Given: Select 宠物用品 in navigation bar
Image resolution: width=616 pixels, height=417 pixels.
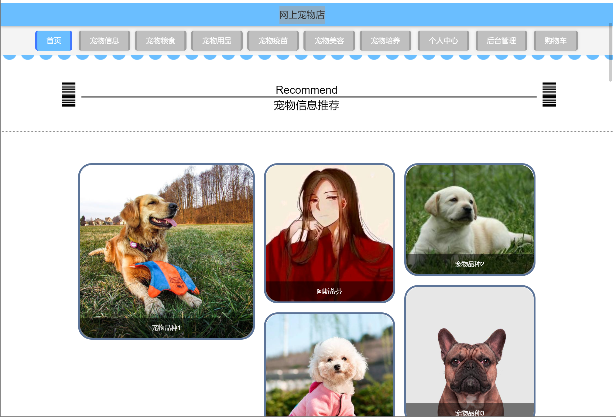Looking at the screenshot, I should click(x=217, y=41).
